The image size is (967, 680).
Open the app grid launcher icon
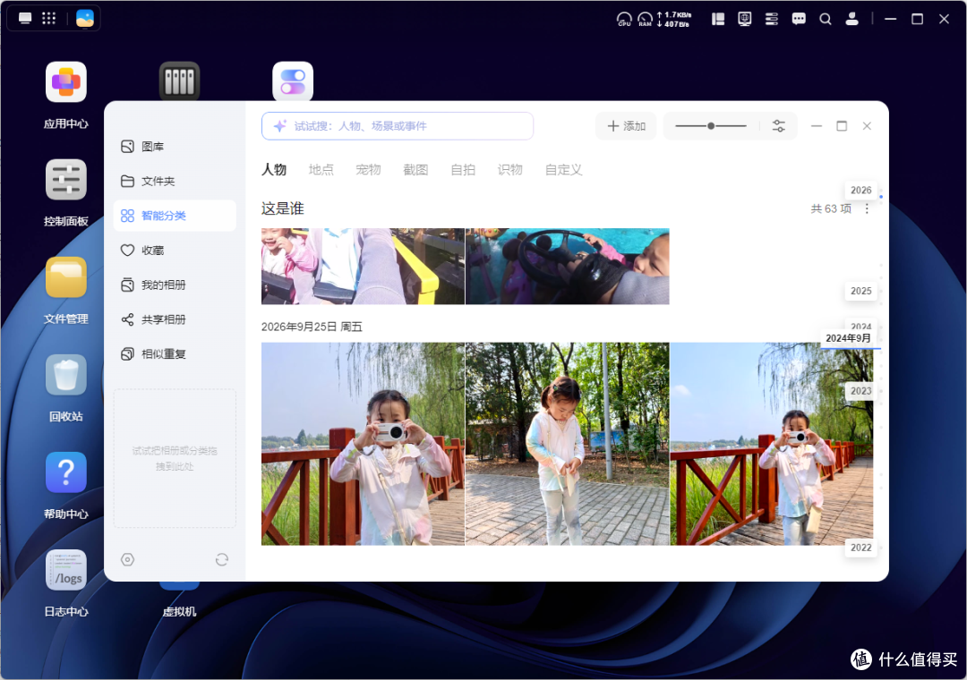tap(48, 19)
